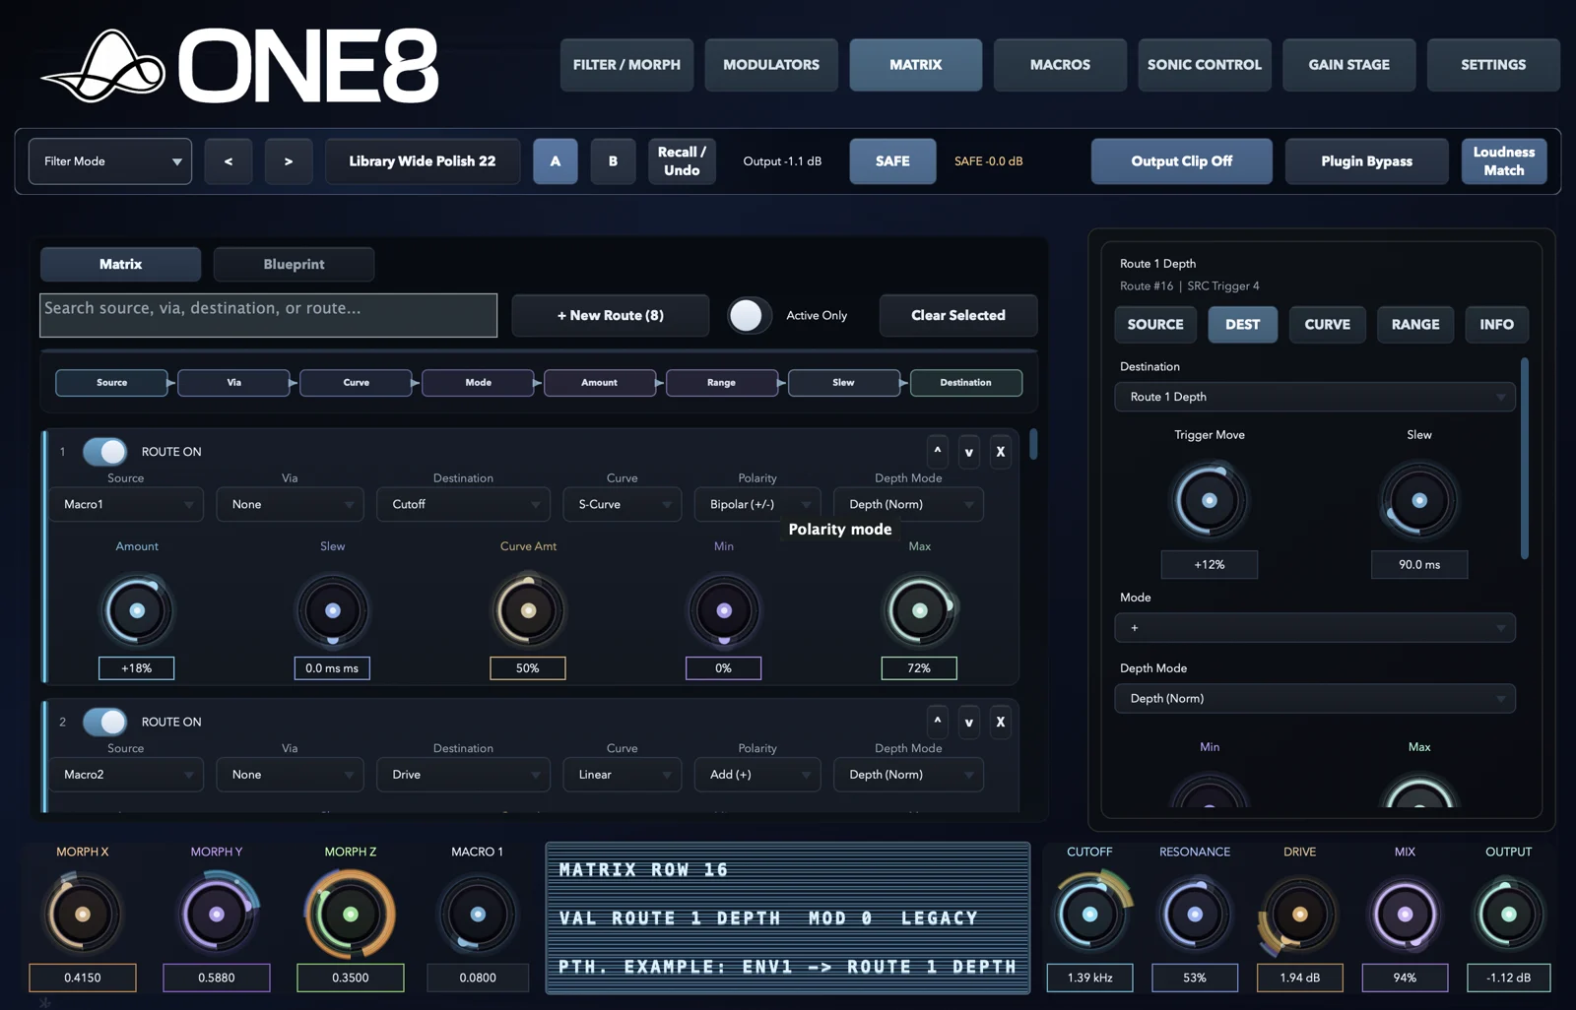Delete route 2 with its X button
Viewport: 1576px width, 1010px height.
(x=1000, y=722)
